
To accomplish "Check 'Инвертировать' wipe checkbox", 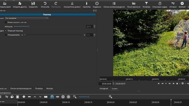I will coord(6,22).
